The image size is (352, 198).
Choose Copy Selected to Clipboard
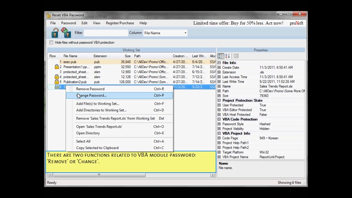pos(119,148)
